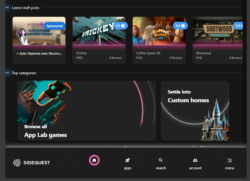
Task: Click the 5.0 rating badge on Shotwood
Action: click(x=238, y=26)
